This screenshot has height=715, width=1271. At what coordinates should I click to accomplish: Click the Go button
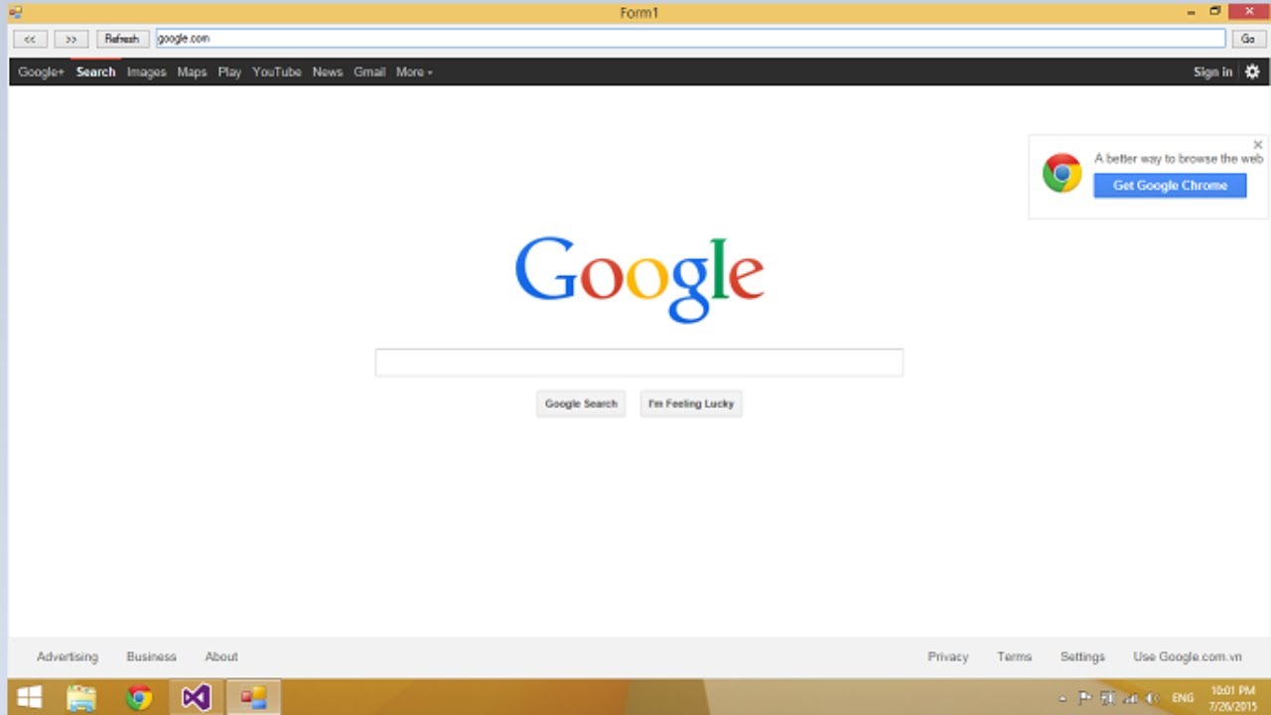1248,39
